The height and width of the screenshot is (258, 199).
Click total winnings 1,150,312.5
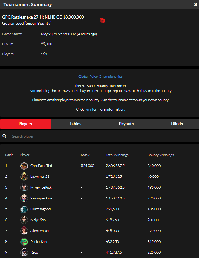pyautogui.click(x=115, y=198)
